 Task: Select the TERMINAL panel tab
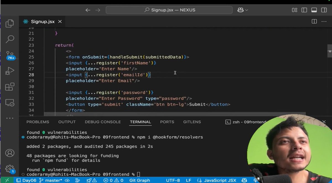(x=141, y=122)
